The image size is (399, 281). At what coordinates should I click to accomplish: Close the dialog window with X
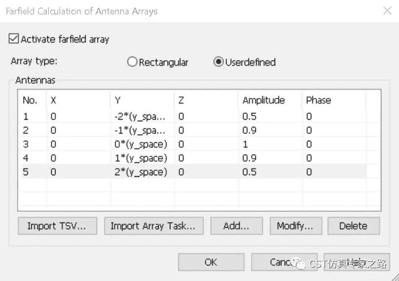(384, 11)
